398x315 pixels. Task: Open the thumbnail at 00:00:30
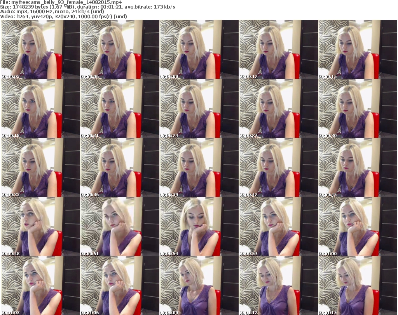[358, 108]
